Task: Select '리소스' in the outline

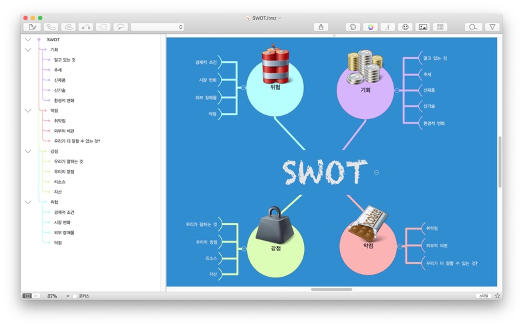Action: [59, 182]
